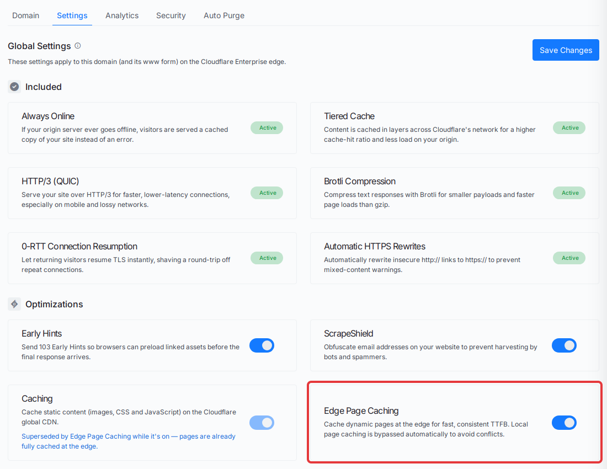Click the Edge Page Caching title

point(361,411)
